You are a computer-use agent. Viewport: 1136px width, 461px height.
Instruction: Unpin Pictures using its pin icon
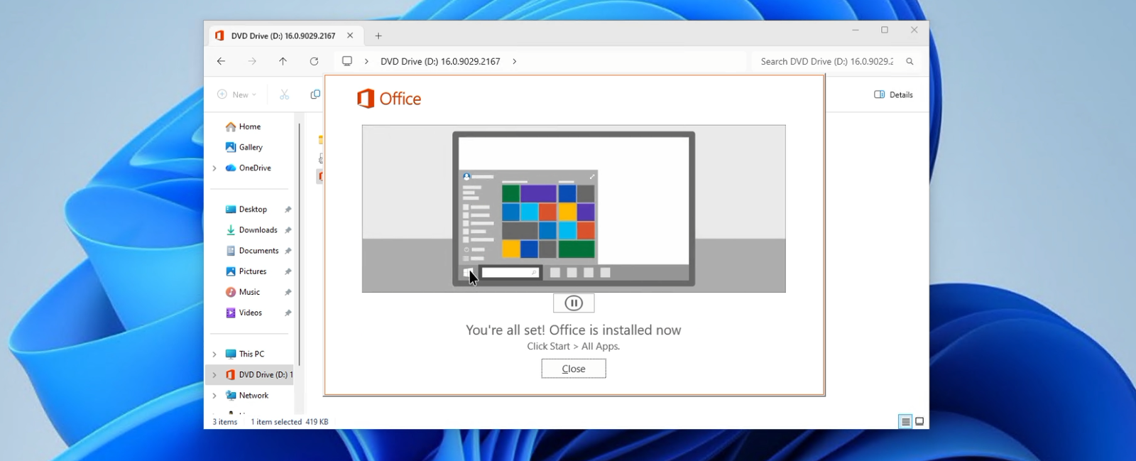click(x=288, y=271)
